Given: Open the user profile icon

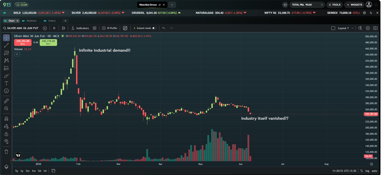Looking at the screenshot, I should click(369, 5).
